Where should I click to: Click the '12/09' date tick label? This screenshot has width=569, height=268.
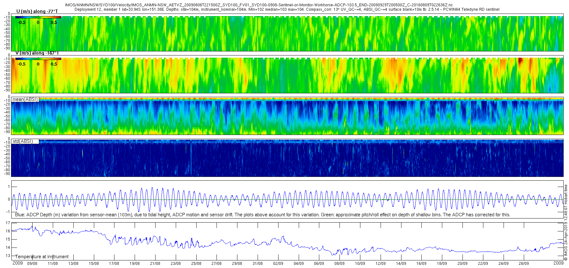click(381, 263)
